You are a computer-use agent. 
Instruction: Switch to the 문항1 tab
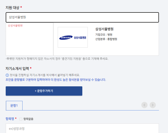point(14,106)
